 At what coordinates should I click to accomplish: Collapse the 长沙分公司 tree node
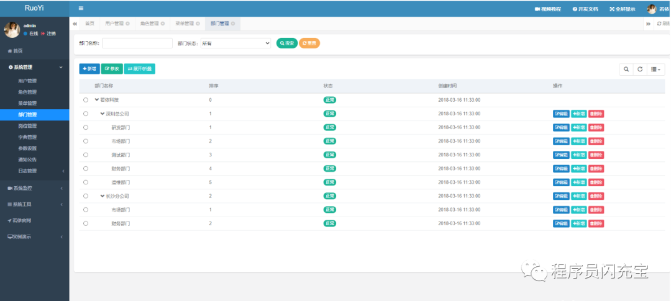103,196
